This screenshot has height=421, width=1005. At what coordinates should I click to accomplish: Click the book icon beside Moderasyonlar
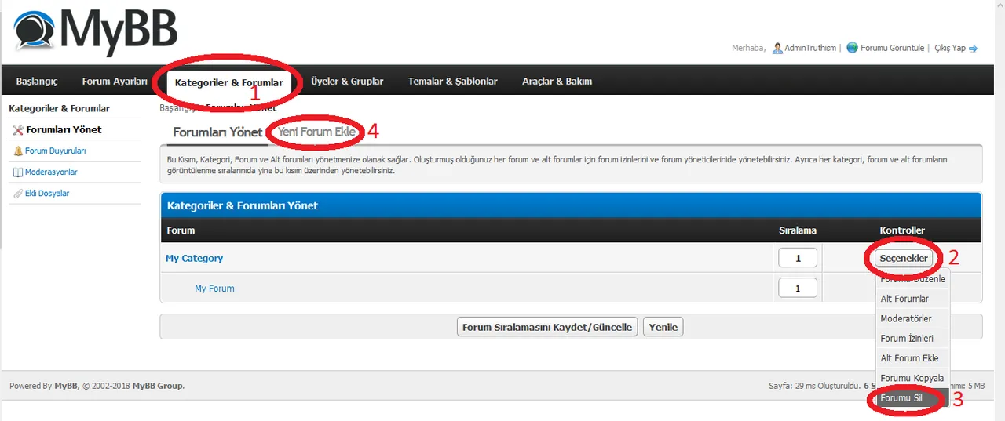click(18, 172)
